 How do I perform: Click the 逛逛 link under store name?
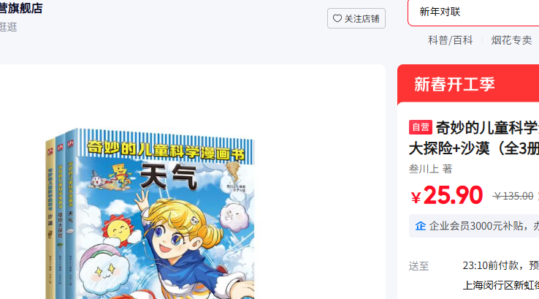(x=8, y=27)
